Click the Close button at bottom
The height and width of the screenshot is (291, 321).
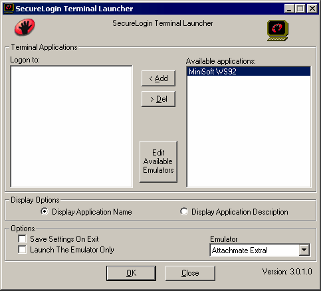pos(190,273)
